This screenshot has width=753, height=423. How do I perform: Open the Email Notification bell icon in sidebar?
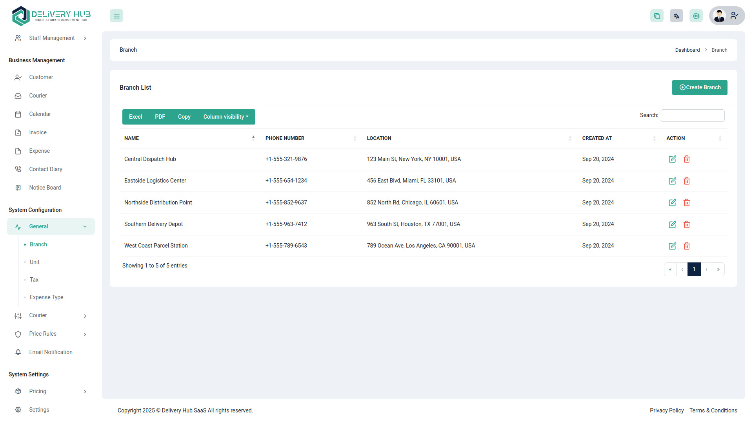pyautogui.click(x=18, y=352)
